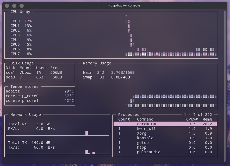Image resolution: width=230 pixels, height=166 pixels.
Task: Select the pulseaudio process row
Action: (165, 152)
